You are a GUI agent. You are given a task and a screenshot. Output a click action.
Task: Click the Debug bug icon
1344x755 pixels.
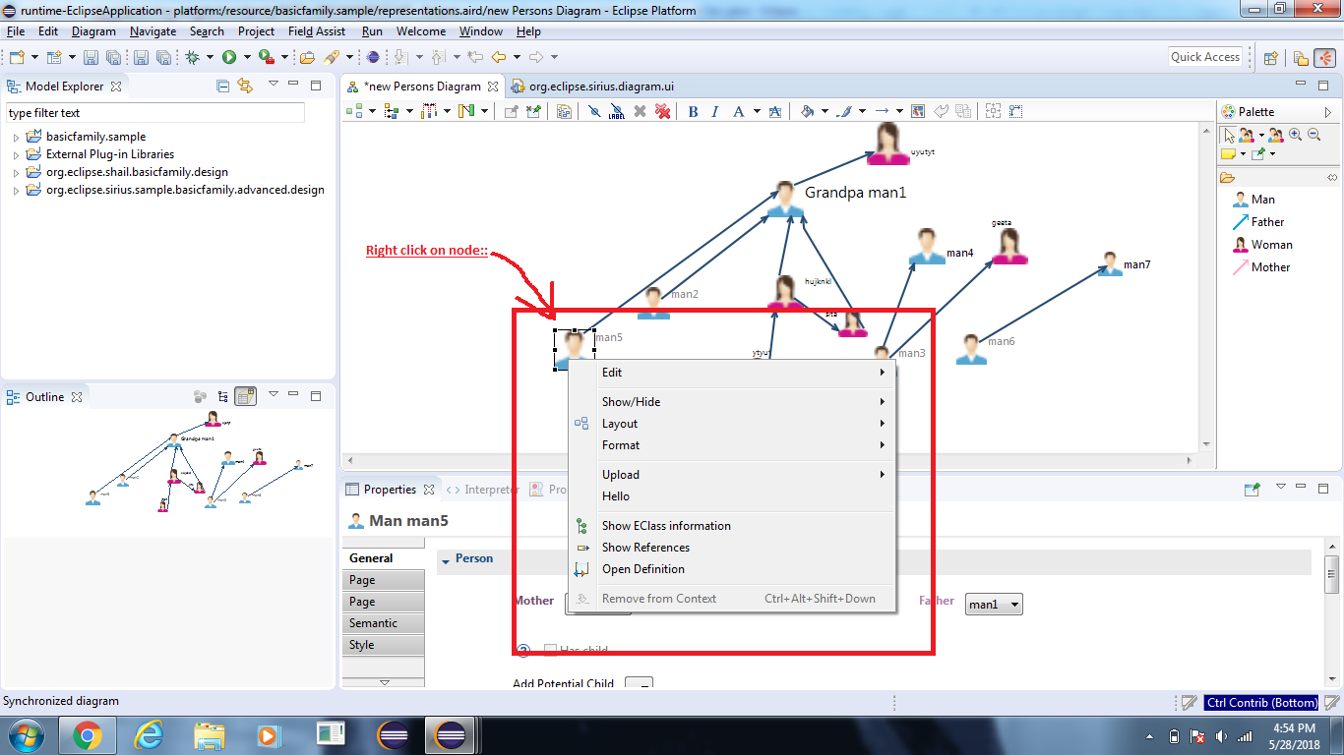coord(193,57)
